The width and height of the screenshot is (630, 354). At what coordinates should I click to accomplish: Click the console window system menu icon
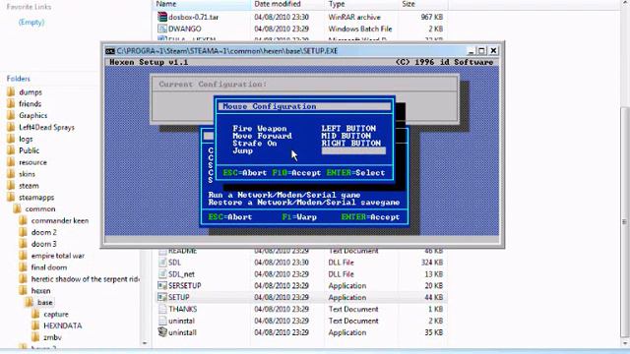[110, 51]
